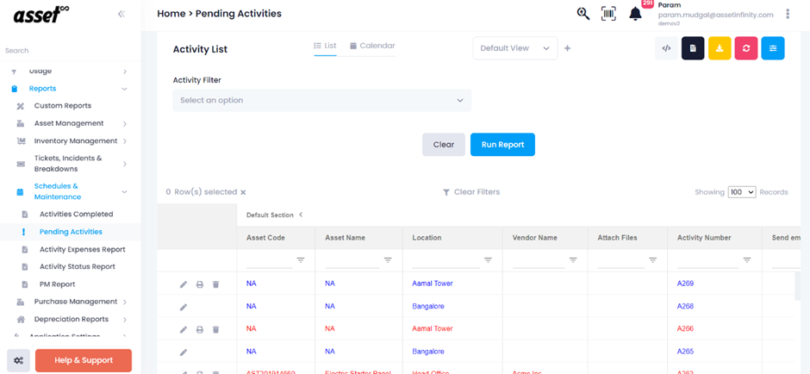Screen dimensions: 810x374
Task: Open Activity Status Report in sidebar
Action: click(78, 266)
